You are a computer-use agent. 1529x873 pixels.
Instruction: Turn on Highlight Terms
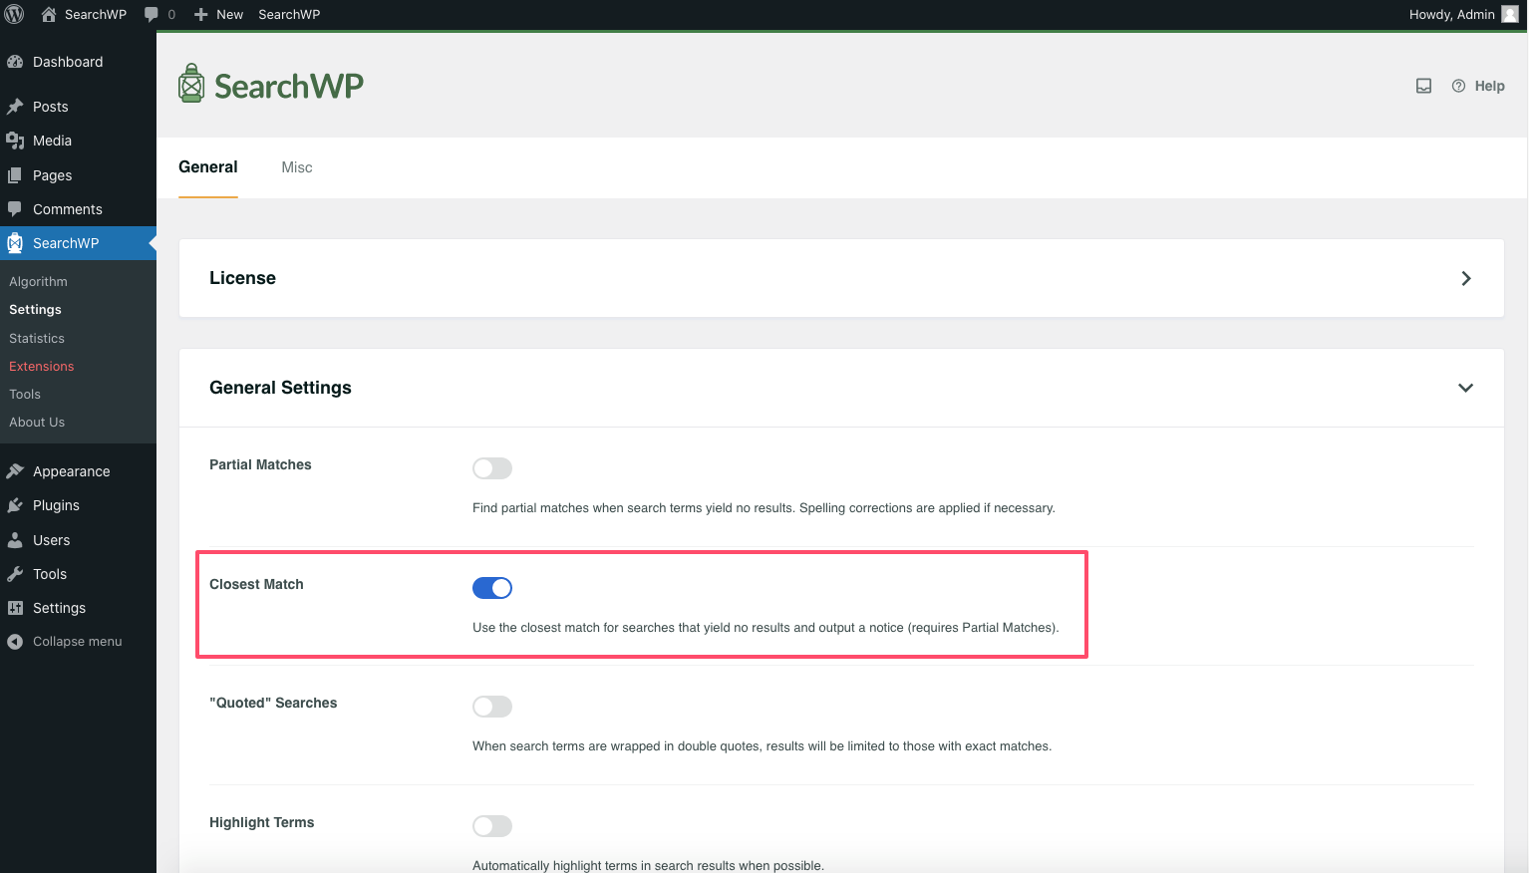(491, 825)
